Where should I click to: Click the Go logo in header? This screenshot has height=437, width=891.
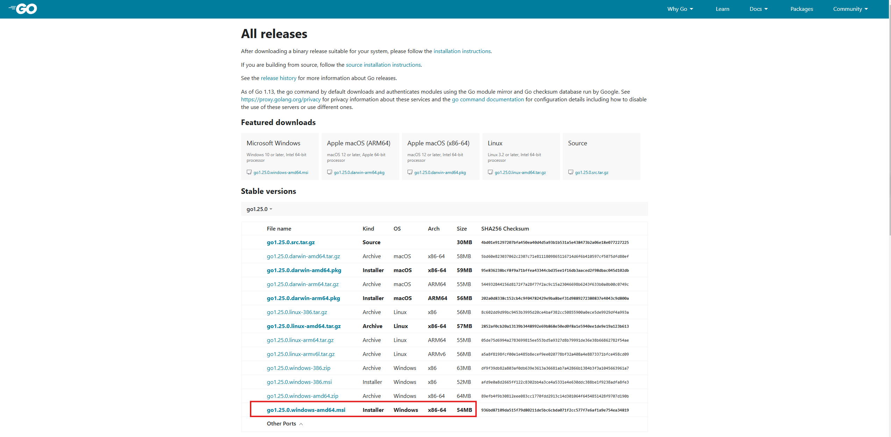(23, 9)
